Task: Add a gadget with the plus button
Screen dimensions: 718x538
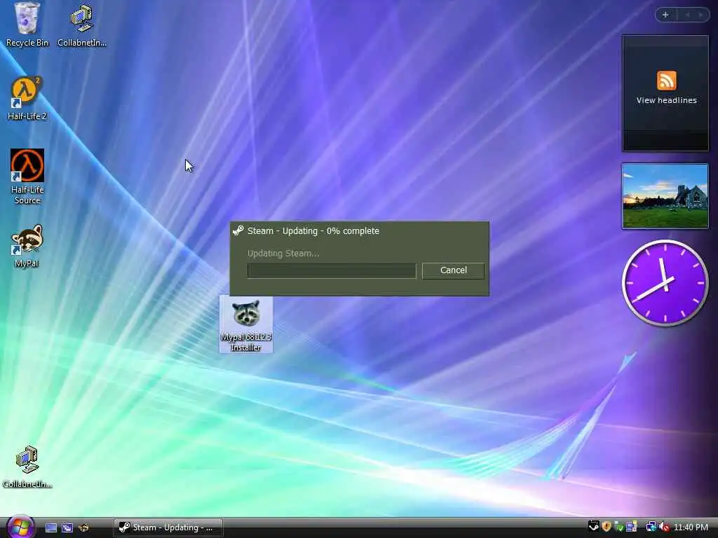Action: pyautogui.click(x=665, y=15)
